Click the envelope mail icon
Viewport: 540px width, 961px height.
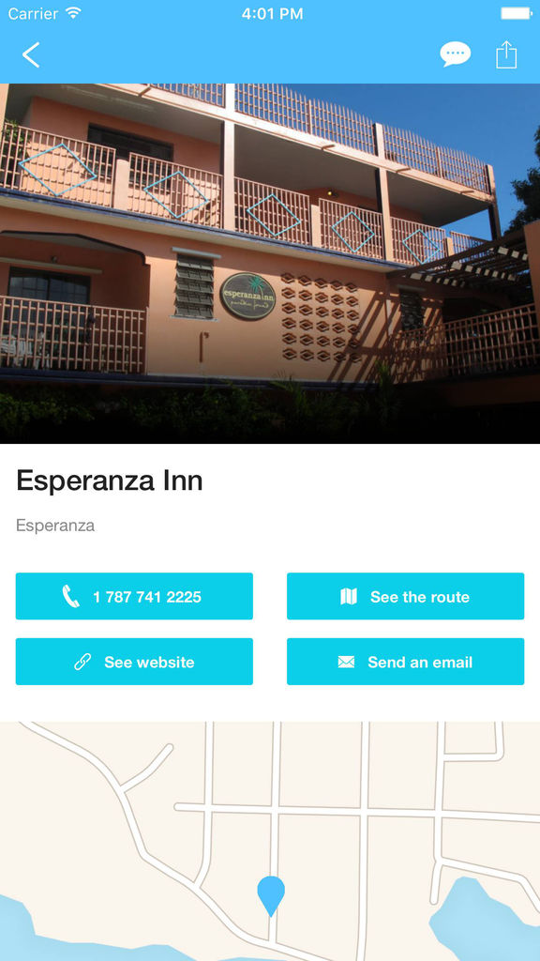click(x=346, y=662)
